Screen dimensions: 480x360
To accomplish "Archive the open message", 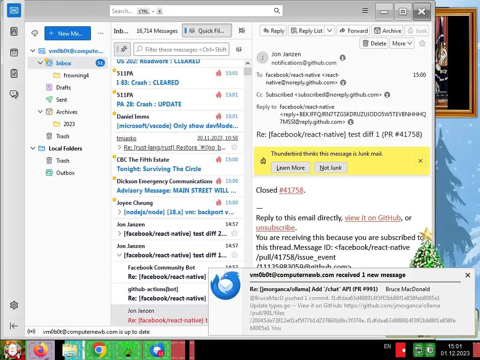I will coord(388,30).
